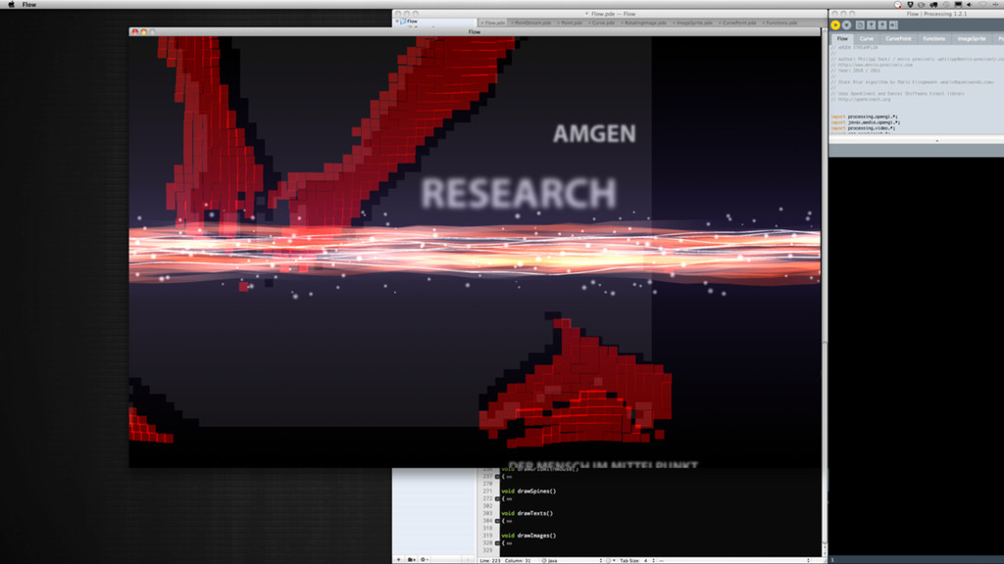Open the Functions tab in Processing
Image resolution: width=1004 pixels, height=564 pixels.
933,39
